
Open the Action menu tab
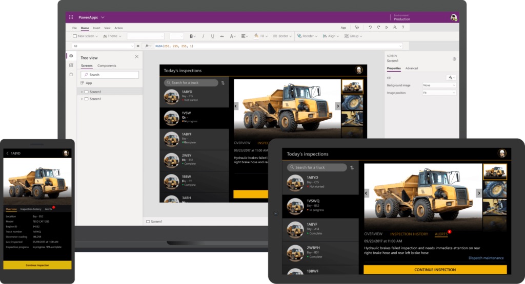pos(118,28)
